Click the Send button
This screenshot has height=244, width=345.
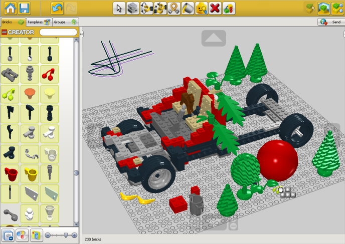click(x=331, y=22)
